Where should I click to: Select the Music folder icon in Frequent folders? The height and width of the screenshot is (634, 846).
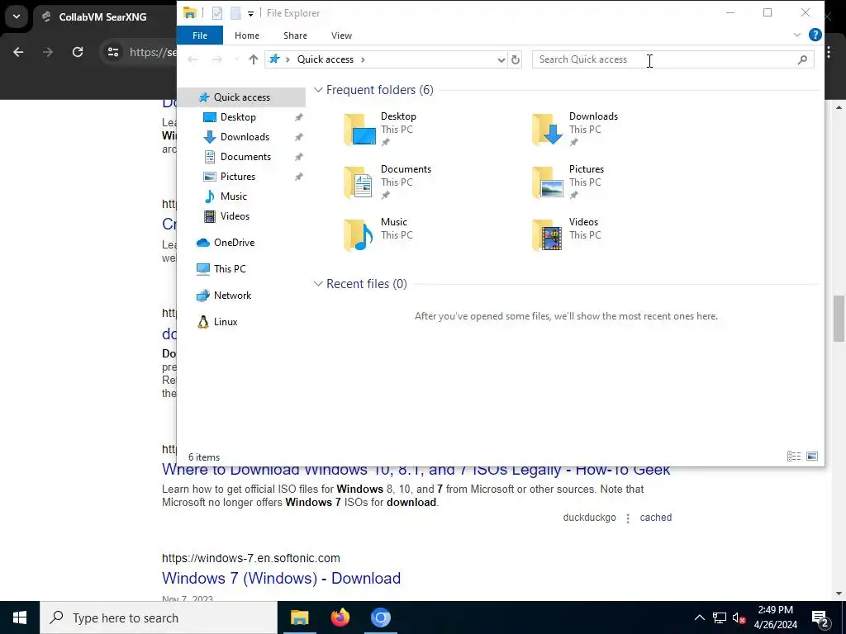(360, 235)
